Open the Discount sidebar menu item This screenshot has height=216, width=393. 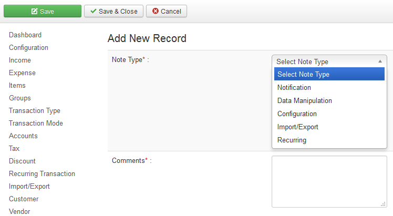[22, 161]
